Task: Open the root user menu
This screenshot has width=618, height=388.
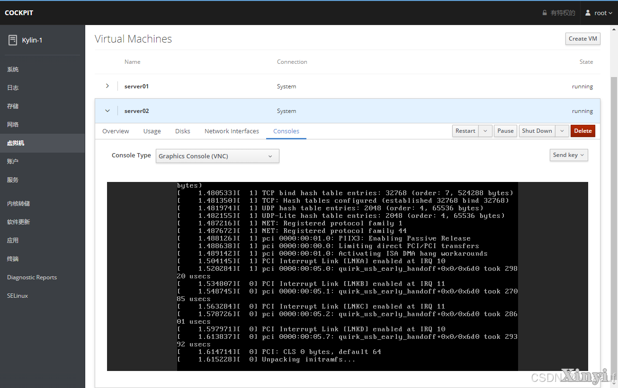Action: tap(599, 13)
